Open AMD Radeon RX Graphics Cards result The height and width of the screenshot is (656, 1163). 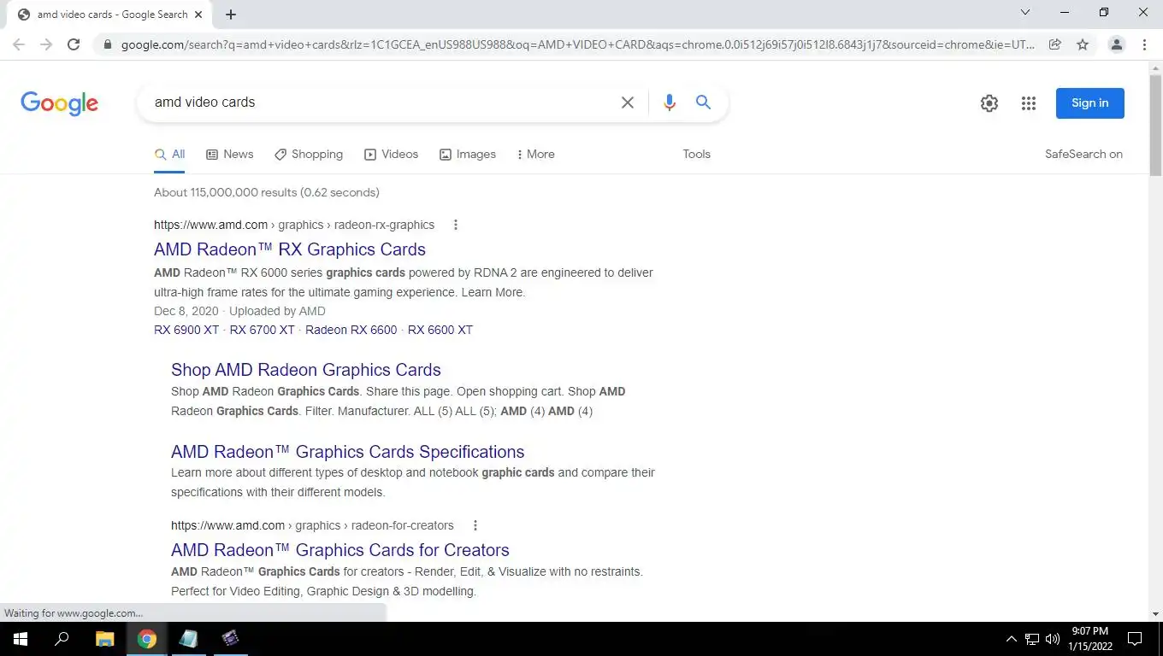tap(290, 249)
